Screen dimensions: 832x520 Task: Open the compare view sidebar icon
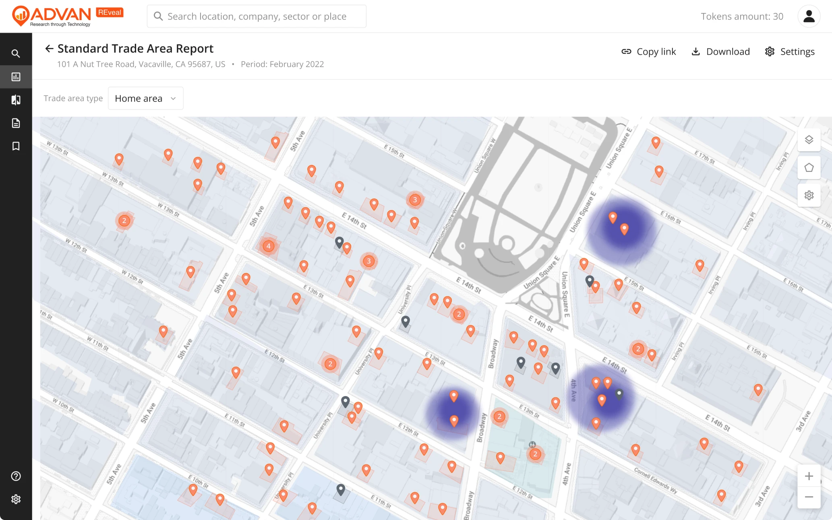[x=16, y=100]
